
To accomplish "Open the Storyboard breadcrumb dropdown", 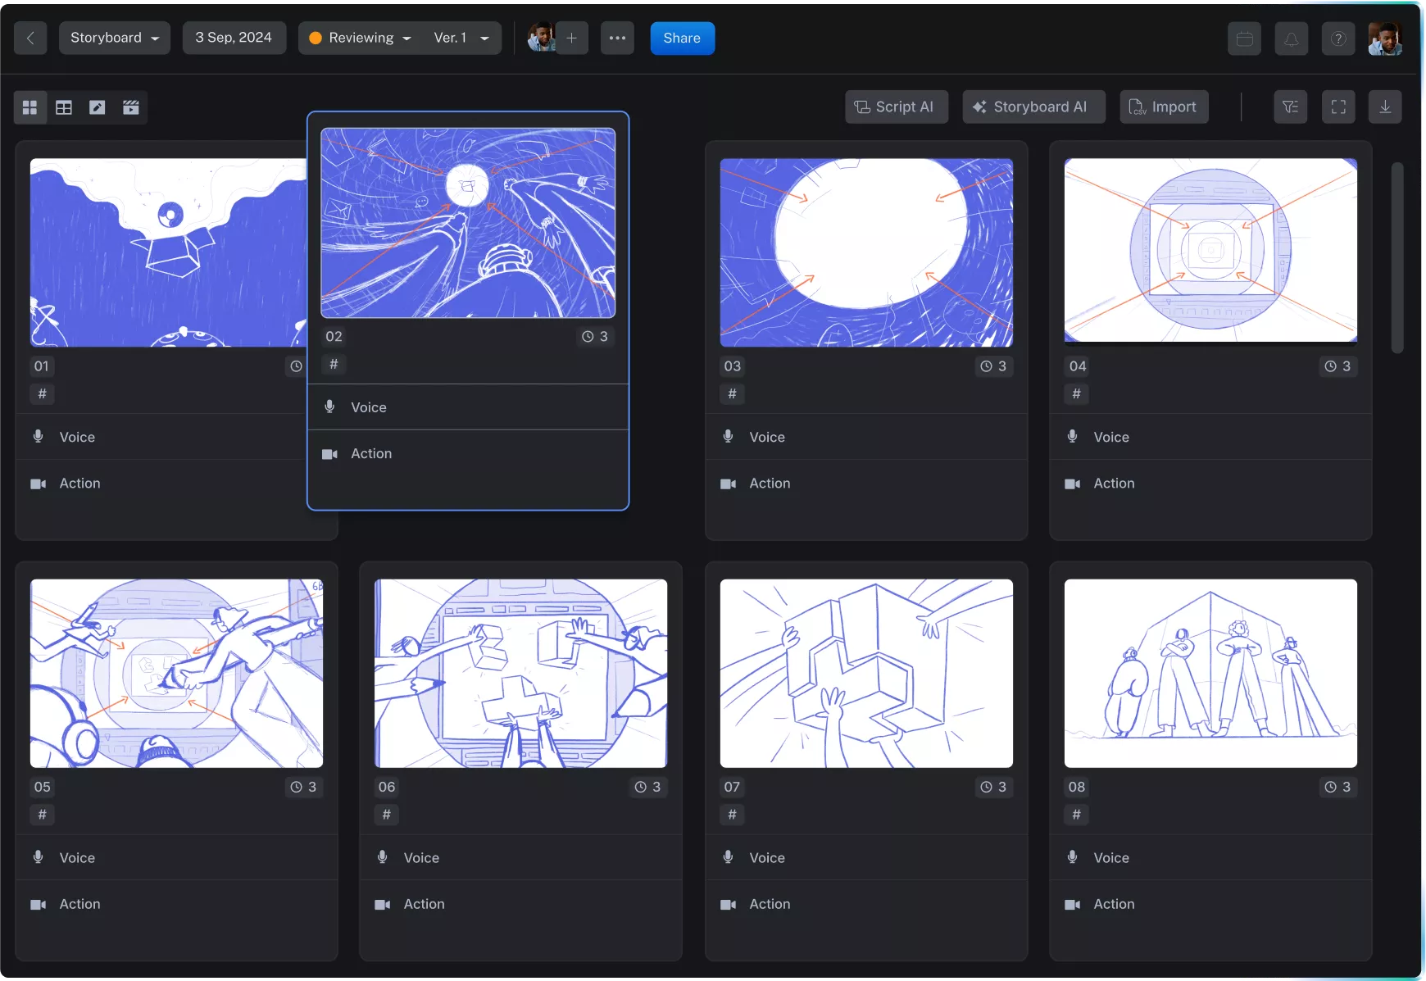I will (114, 38).
